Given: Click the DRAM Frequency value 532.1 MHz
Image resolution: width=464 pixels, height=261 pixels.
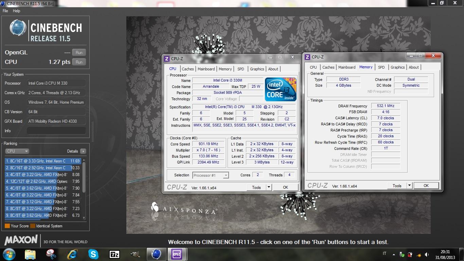Looking at the screenshot, I should (x=386, y=106).
